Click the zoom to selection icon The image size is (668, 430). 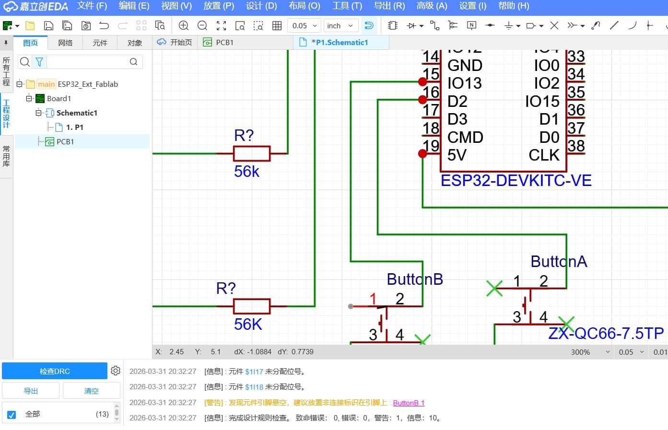point(258,26)
